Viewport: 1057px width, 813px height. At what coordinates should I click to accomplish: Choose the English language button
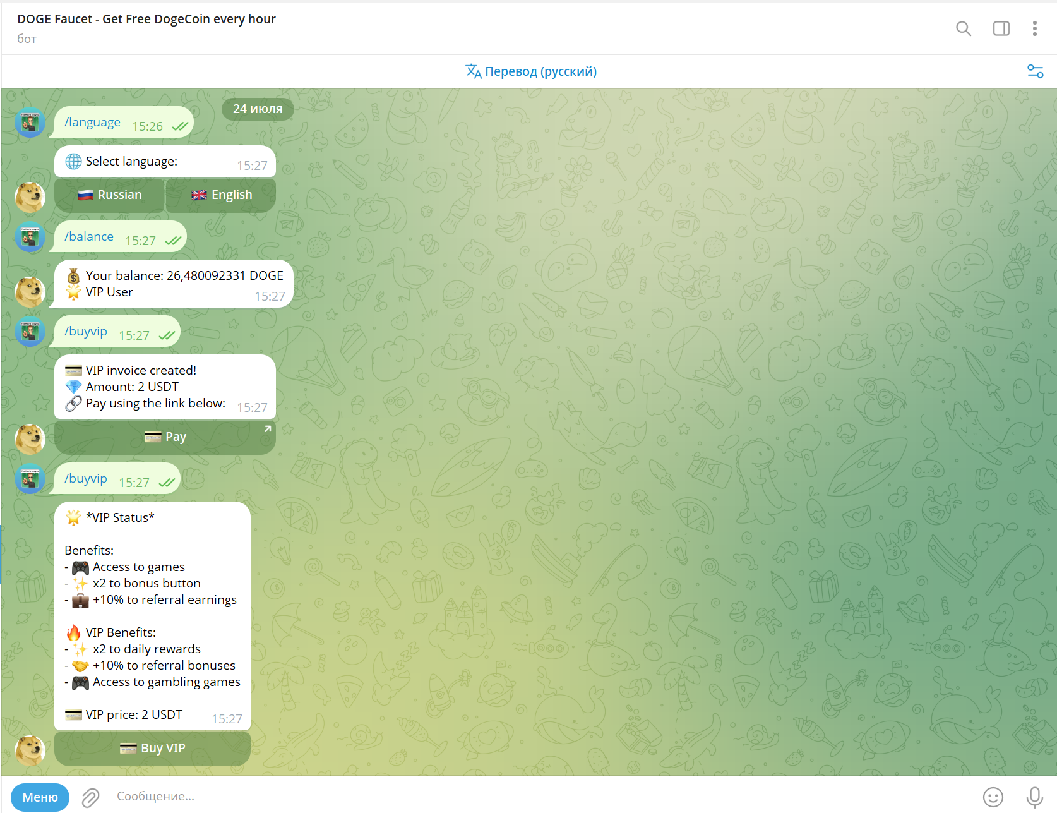point(221,195)
